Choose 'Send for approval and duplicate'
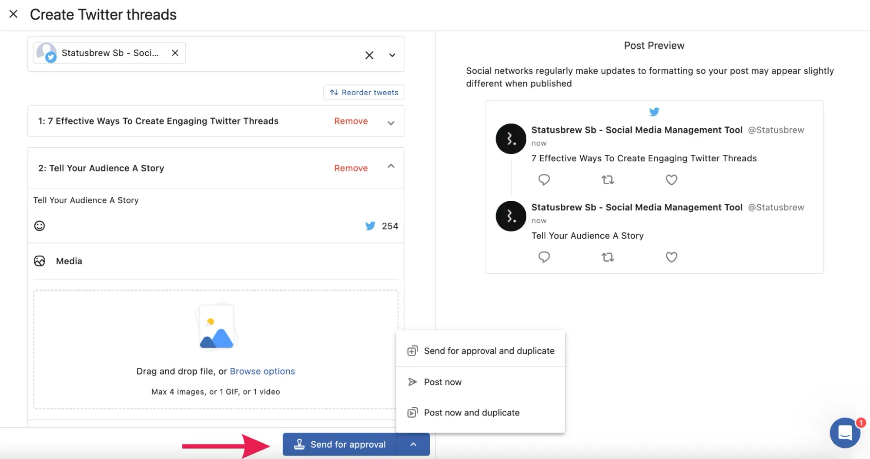The width and height of the screenshot is (870, 459). 489,351
